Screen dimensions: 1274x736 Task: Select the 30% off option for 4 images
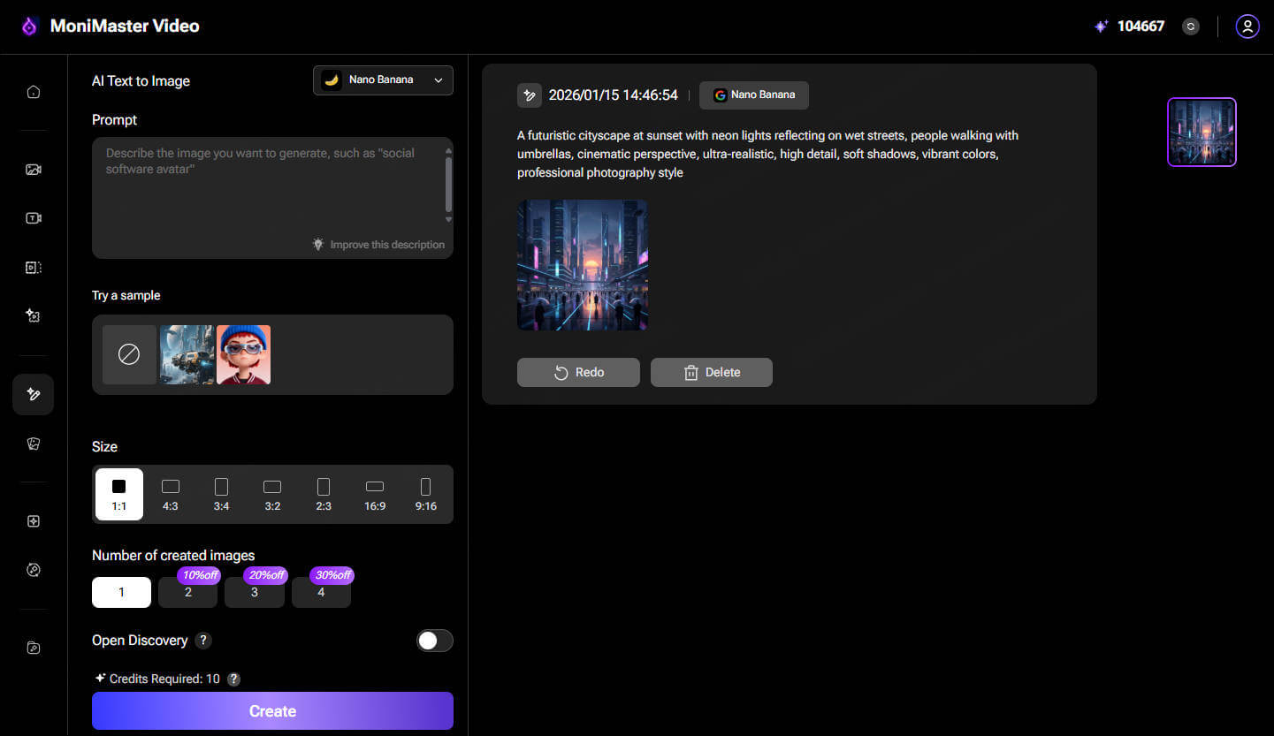(x=321, y=592)
